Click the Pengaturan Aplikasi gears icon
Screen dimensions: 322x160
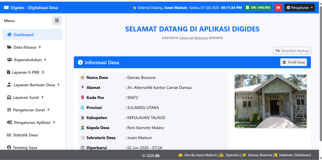coord(9,122)
